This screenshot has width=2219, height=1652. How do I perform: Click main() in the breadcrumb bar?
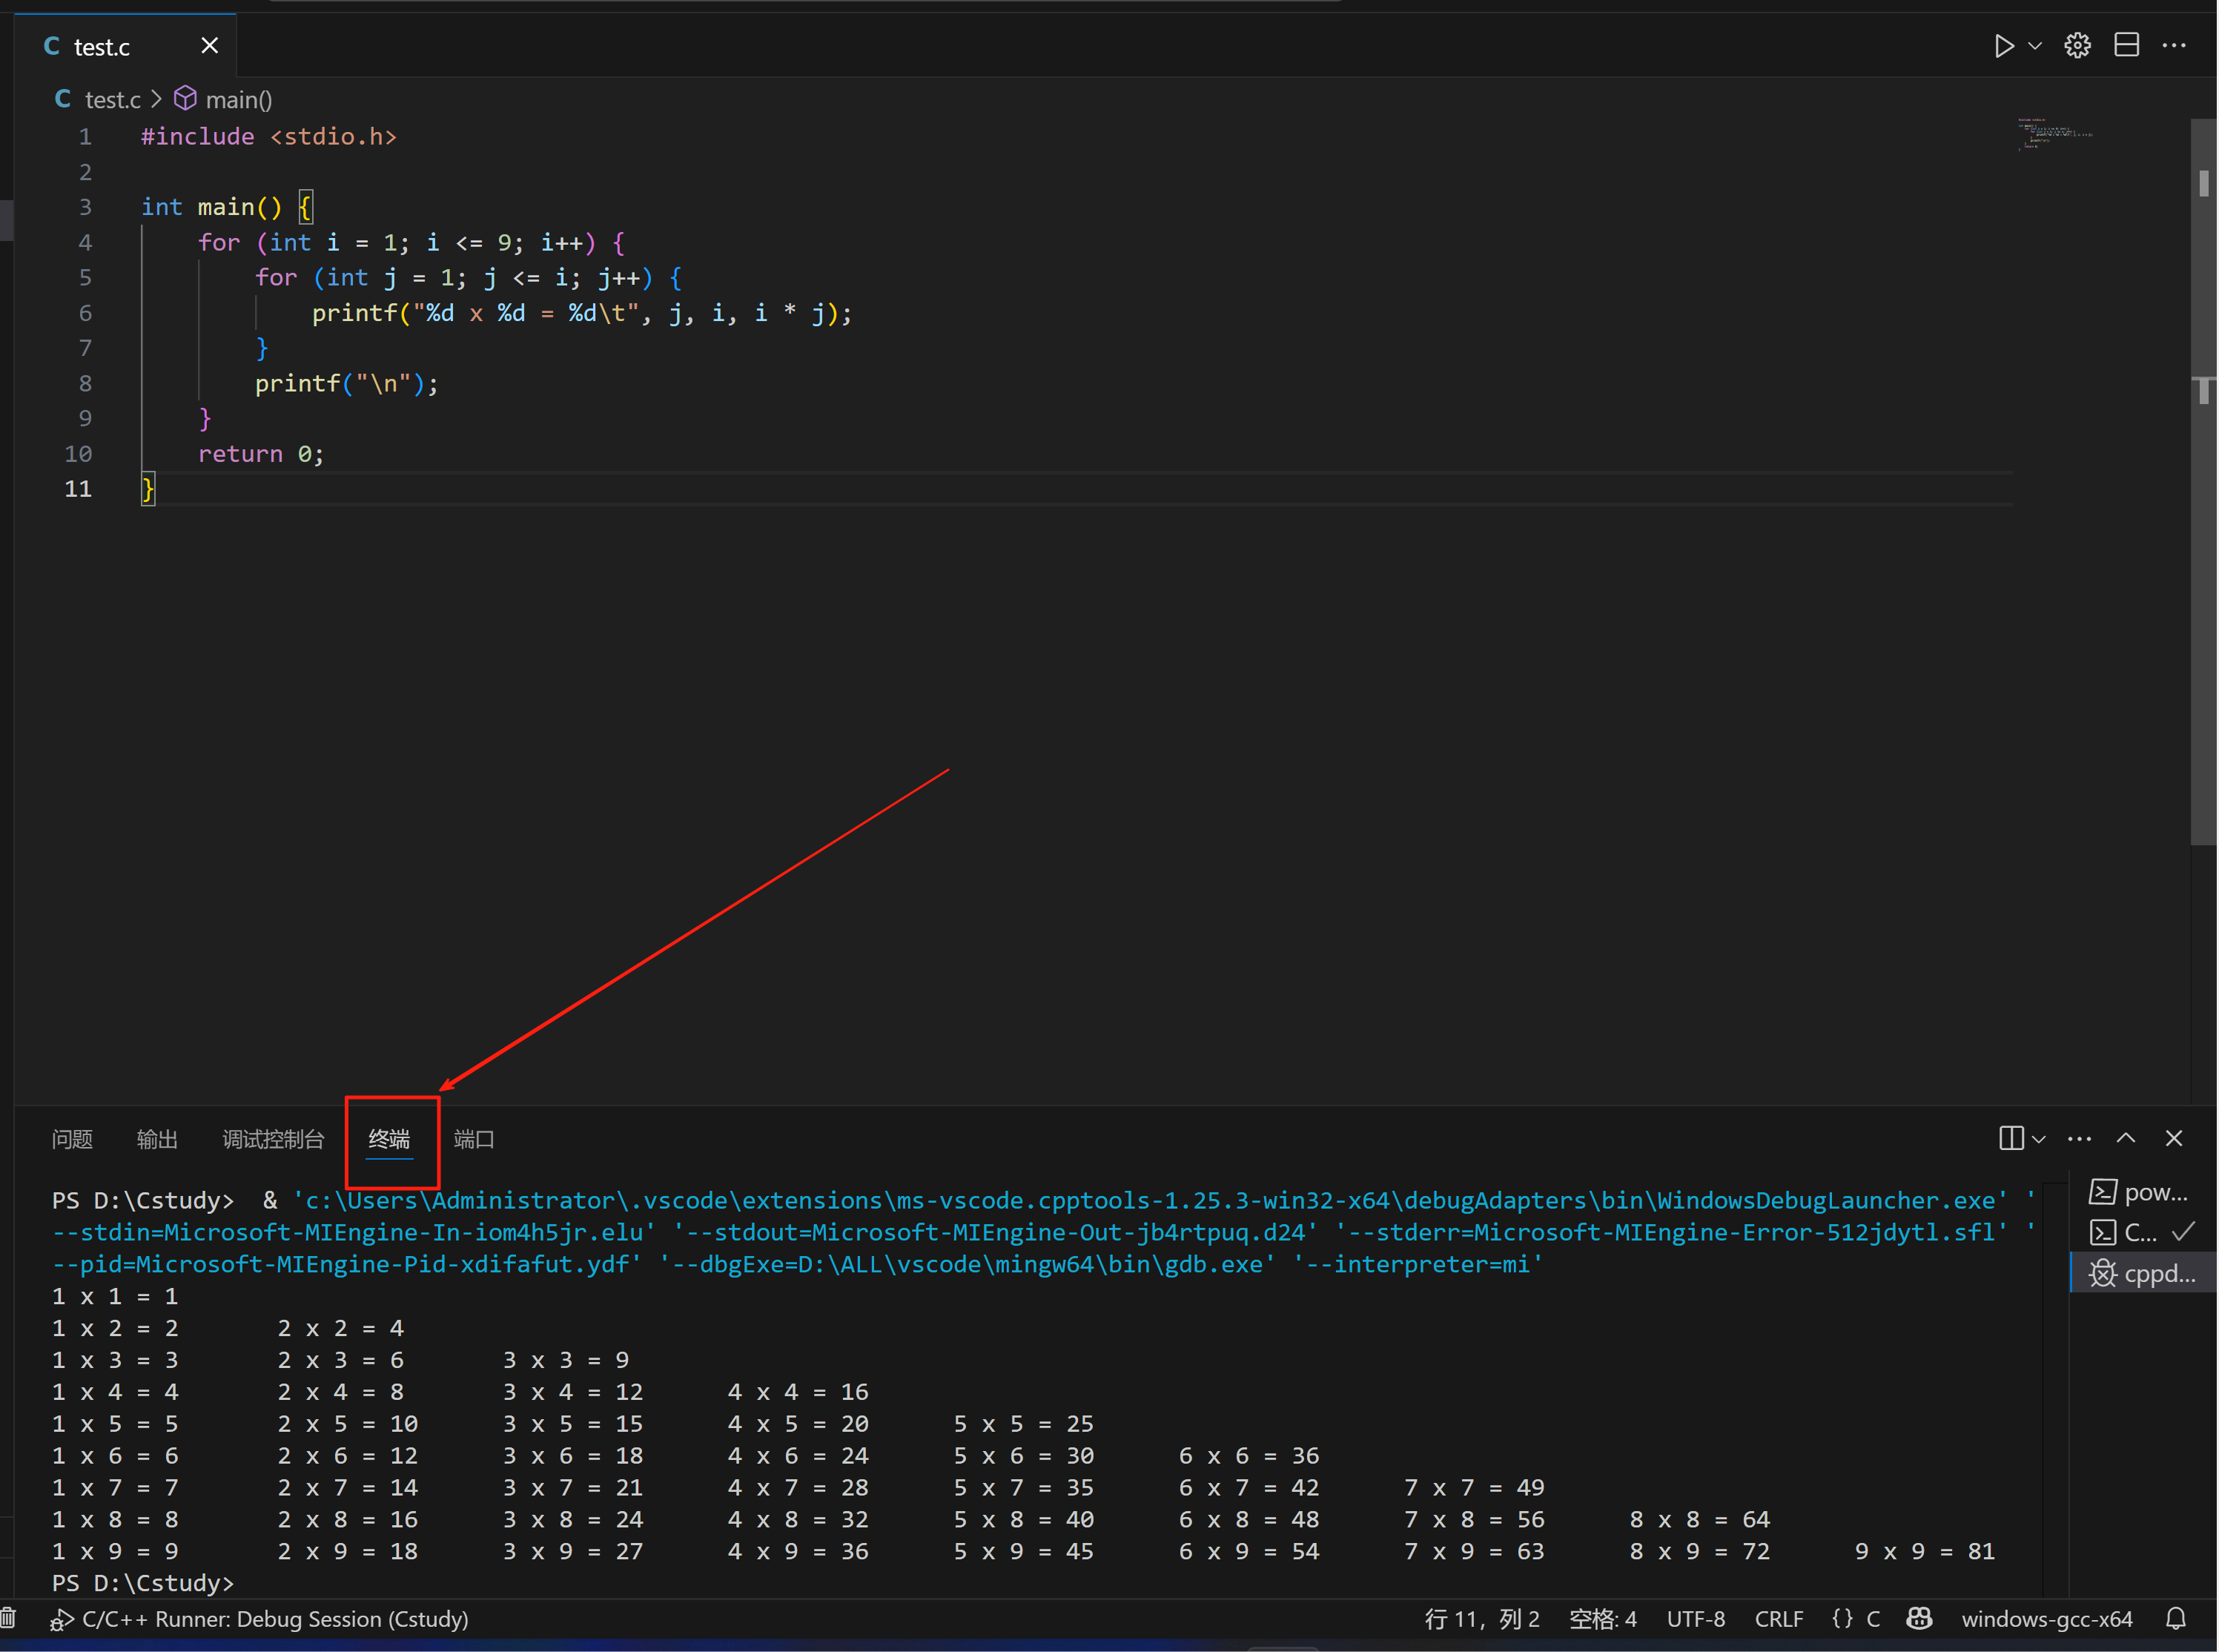(x=240, y=99)
